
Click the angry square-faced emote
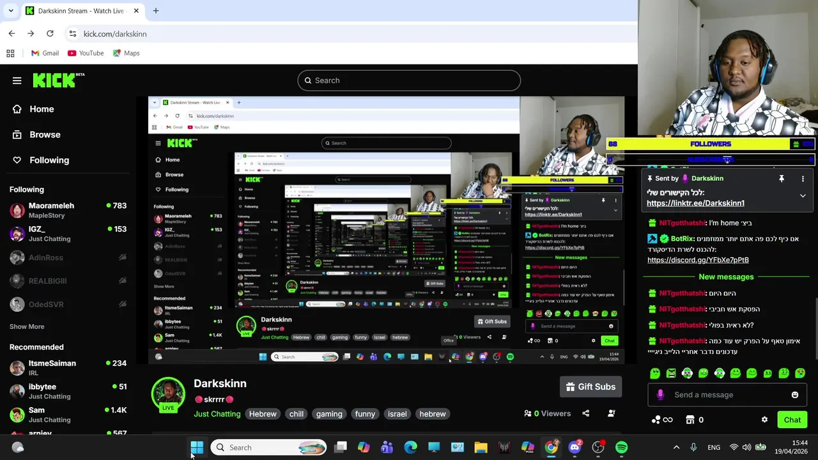tap(670, 373)
